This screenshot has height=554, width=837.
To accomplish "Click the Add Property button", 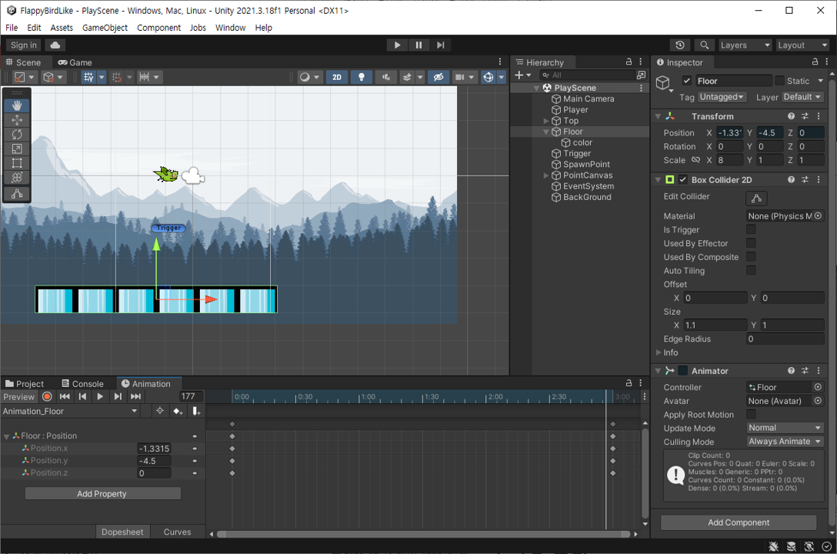I will coord(102,494).
